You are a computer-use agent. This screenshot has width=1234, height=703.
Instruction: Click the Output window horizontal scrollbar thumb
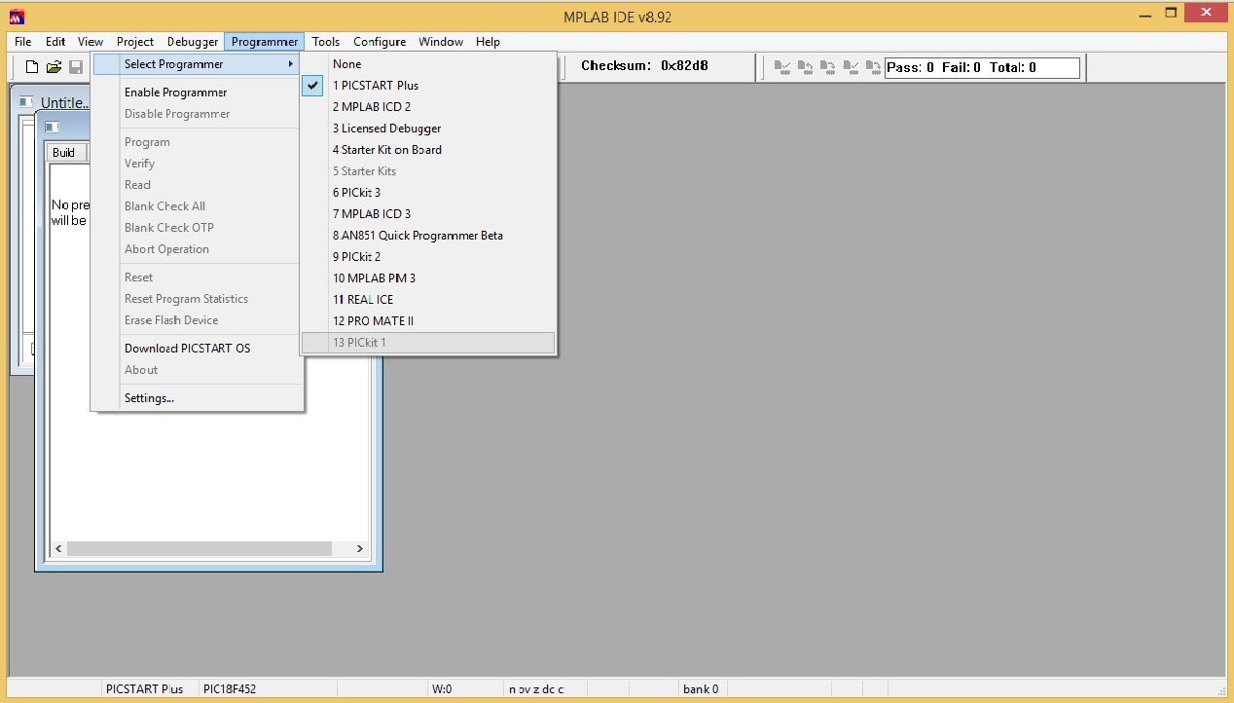pos(199,549)
